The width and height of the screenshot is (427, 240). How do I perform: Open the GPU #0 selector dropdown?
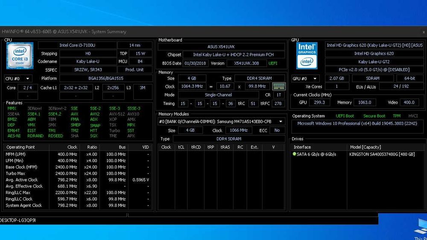(x=305, y=78)
